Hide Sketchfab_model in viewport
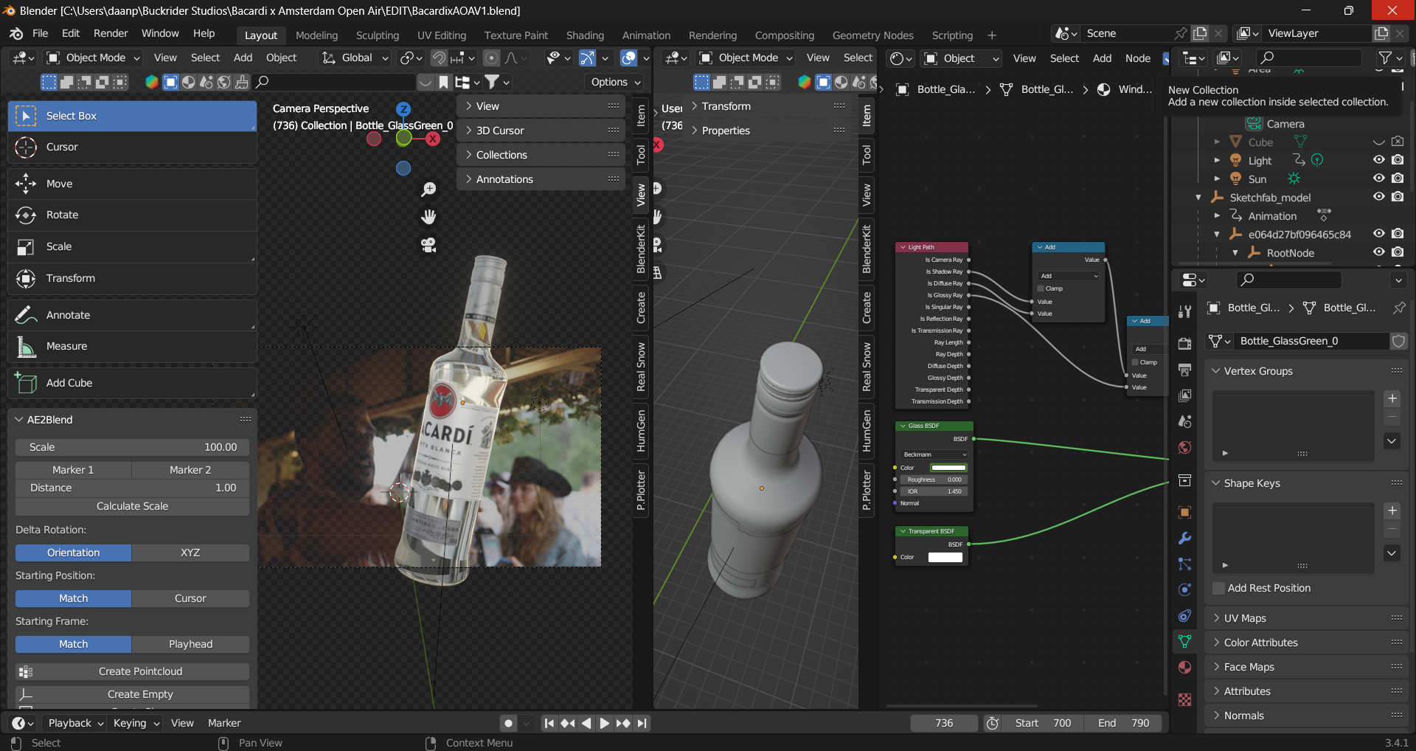Viewport: 1416px width, 751px height. [1378, 197]
